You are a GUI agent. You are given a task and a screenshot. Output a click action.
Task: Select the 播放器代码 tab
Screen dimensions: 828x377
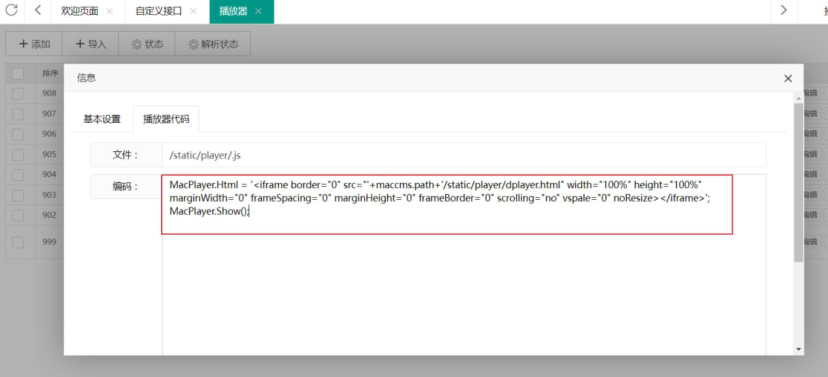166,120
